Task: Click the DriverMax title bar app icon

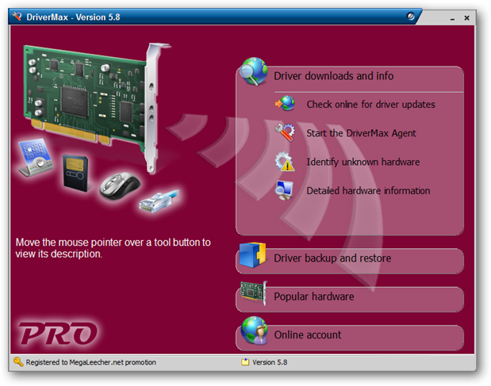Action: [x=17, y=17]
